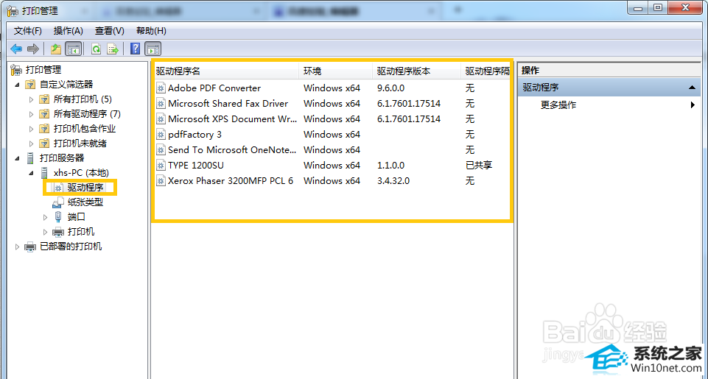Click the Send To Microsoft OneNote driver icon
The image size is (708, 379).
coord(161,150)
